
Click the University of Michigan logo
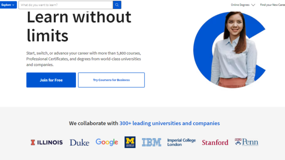click(x=130, y=142)
